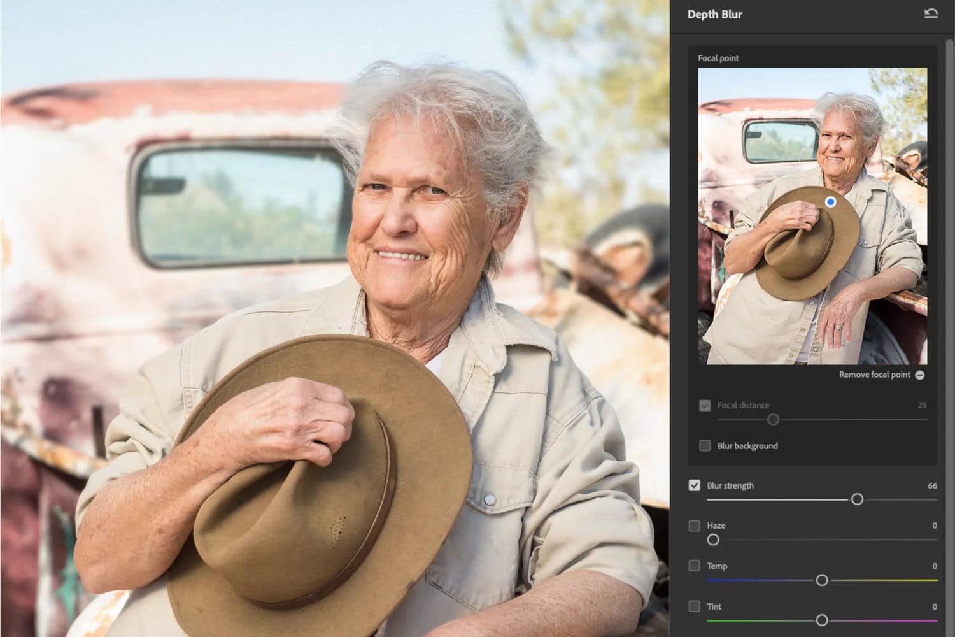Click the Temp slider handle
This screenshot has width=955, height=637.
(822, 580)
